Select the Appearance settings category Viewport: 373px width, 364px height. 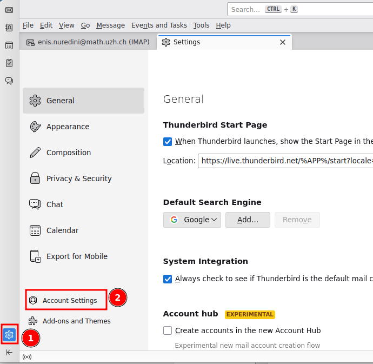point(83,127)
